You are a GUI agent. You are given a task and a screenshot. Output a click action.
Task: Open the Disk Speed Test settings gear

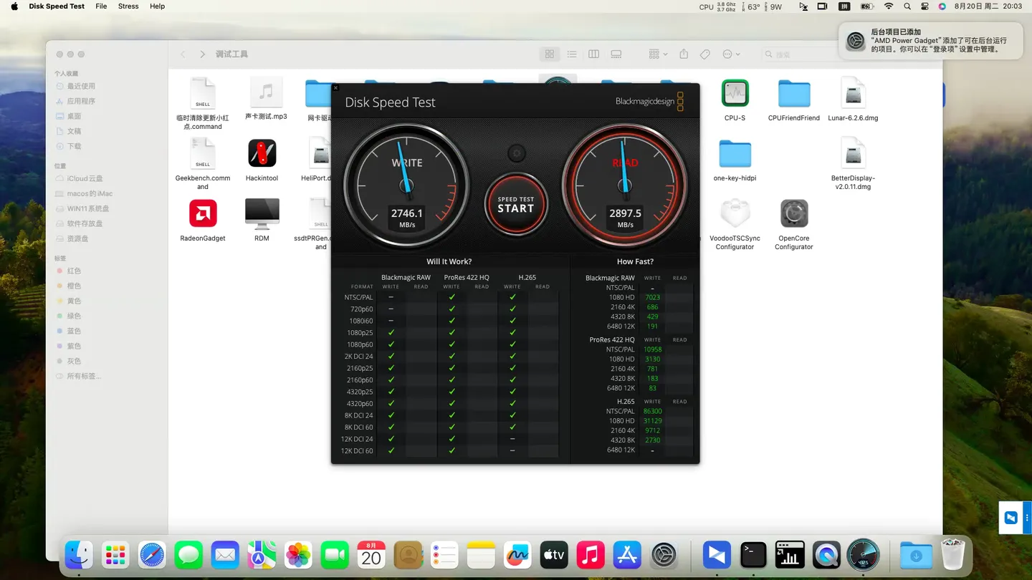516,153
